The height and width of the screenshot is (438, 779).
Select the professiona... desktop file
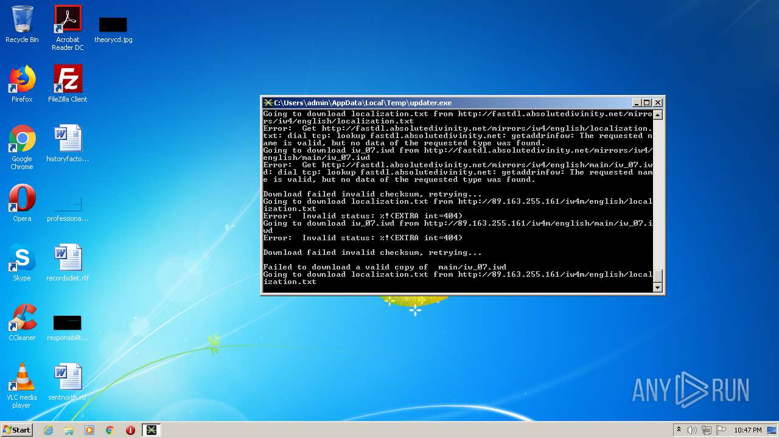(68, 207)
